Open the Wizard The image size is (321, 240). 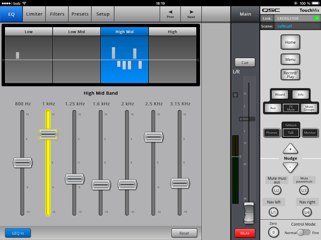pos(280,94)
